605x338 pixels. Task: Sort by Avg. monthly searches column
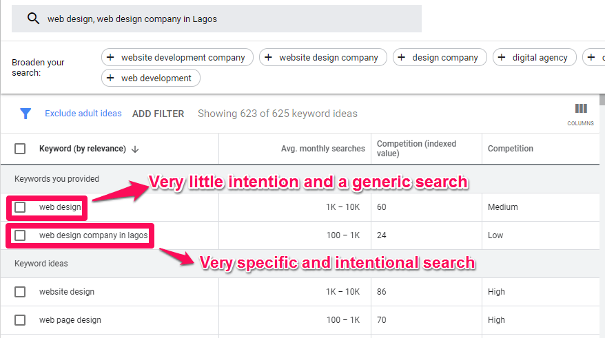tap(322, 149)
